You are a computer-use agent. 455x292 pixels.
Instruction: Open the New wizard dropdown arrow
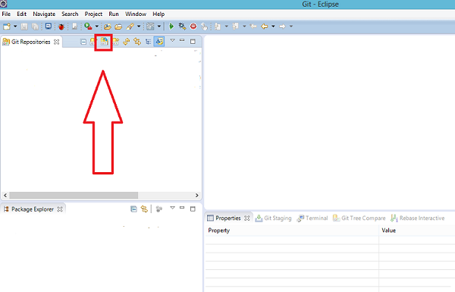[x=15, y=27]
